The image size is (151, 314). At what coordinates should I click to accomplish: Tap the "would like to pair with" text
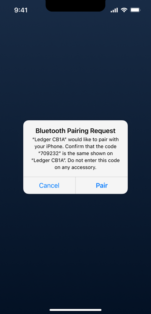point(93,139)
